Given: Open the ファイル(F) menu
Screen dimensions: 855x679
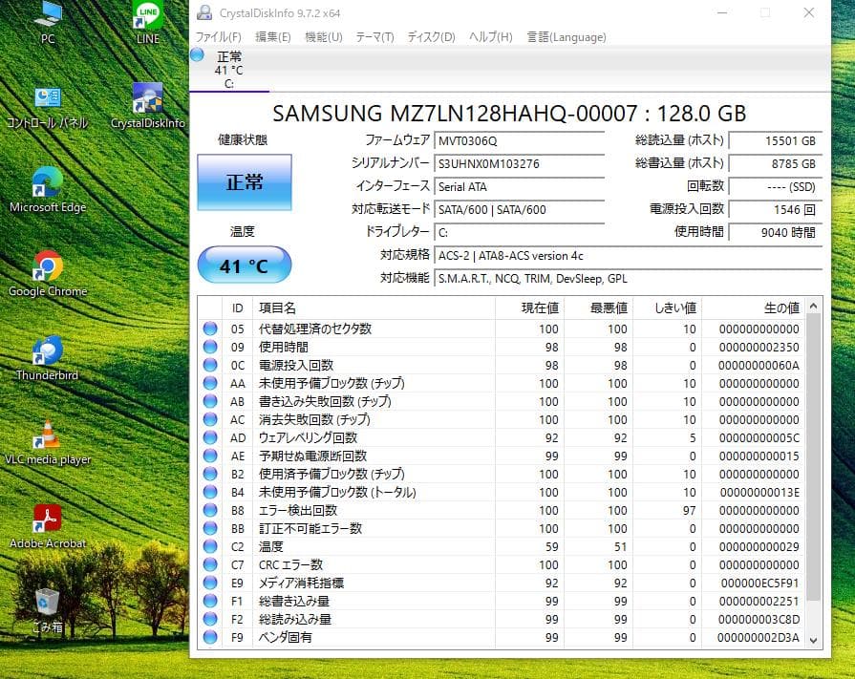Looking at the screenshot, I should [x=218, y=37].
